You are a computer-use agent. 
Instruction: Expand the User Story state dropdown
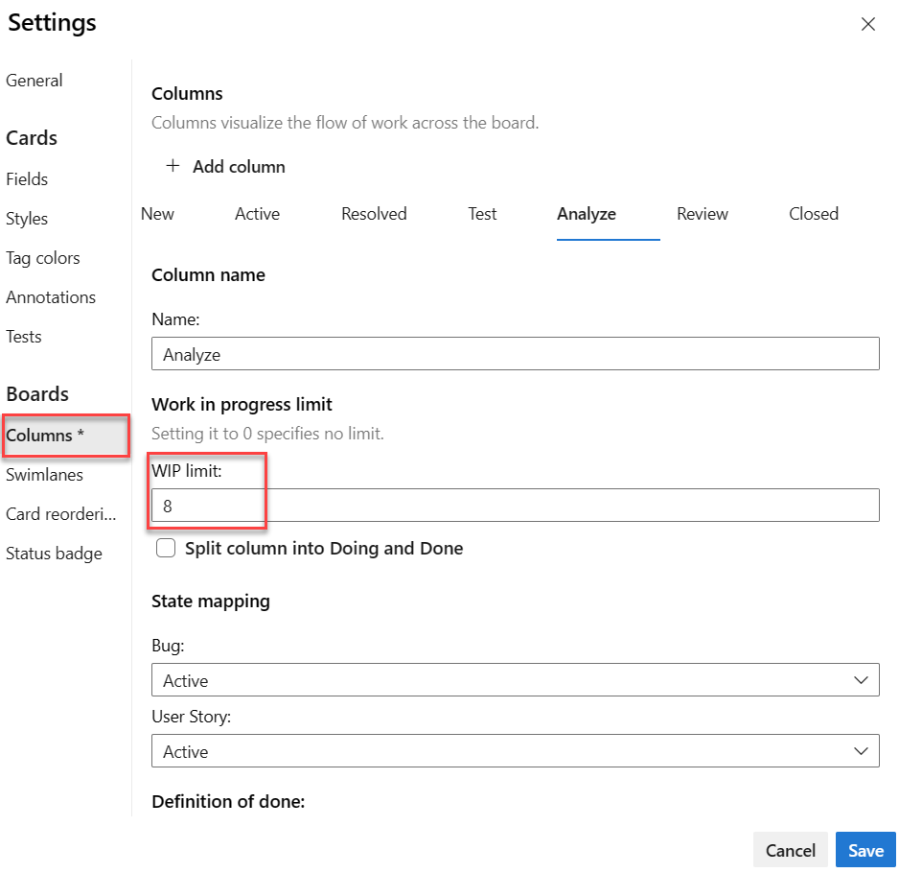515,751
